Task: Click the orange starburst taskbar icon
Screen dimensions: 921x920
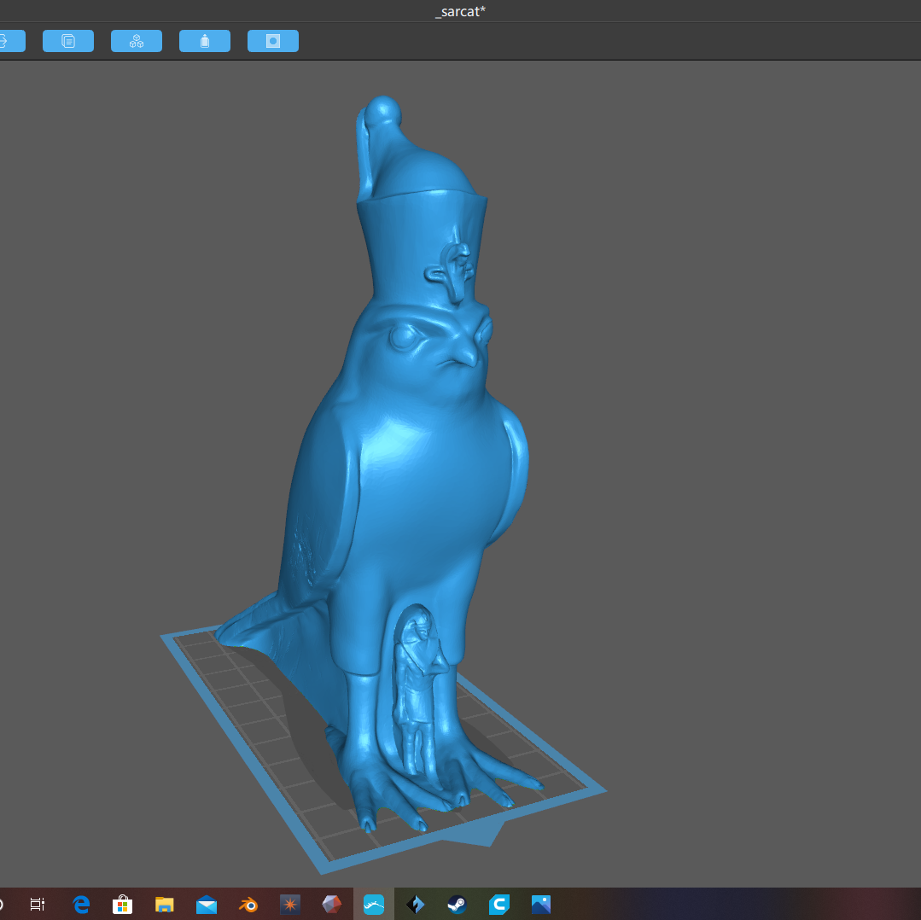Action: [290, 904]
